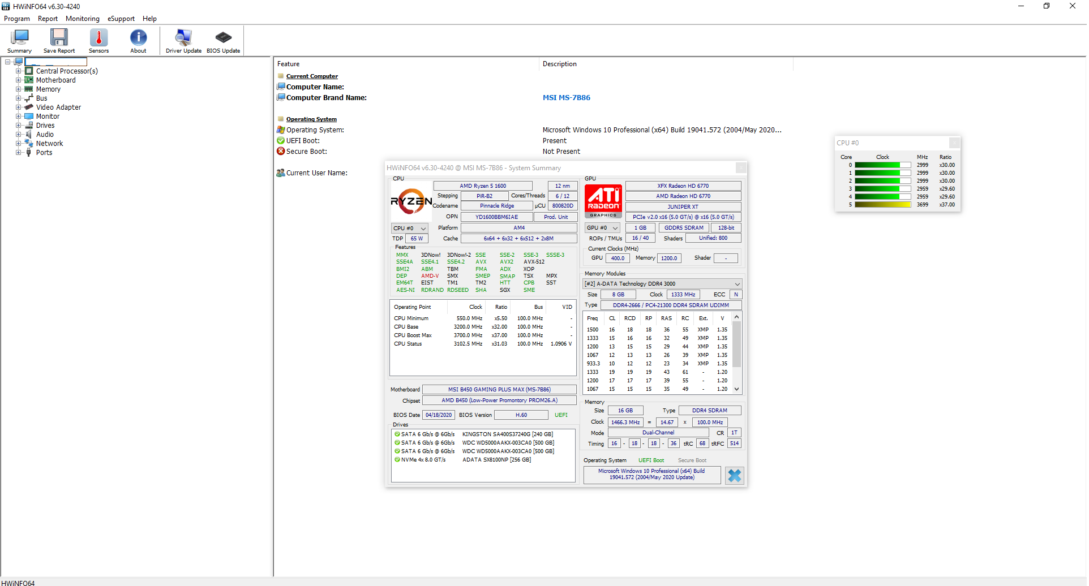Expand the Motherboard tree node
Viewport: 1089px width, 586px height.
coord(19,80)
